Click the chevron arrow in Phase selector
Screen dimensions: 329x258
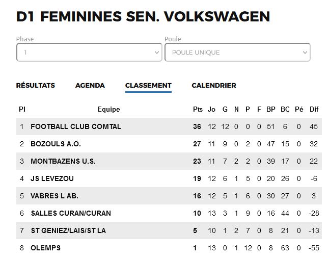point(156,53)
